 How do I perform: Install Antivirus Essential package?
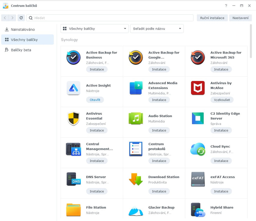(97, 130)
